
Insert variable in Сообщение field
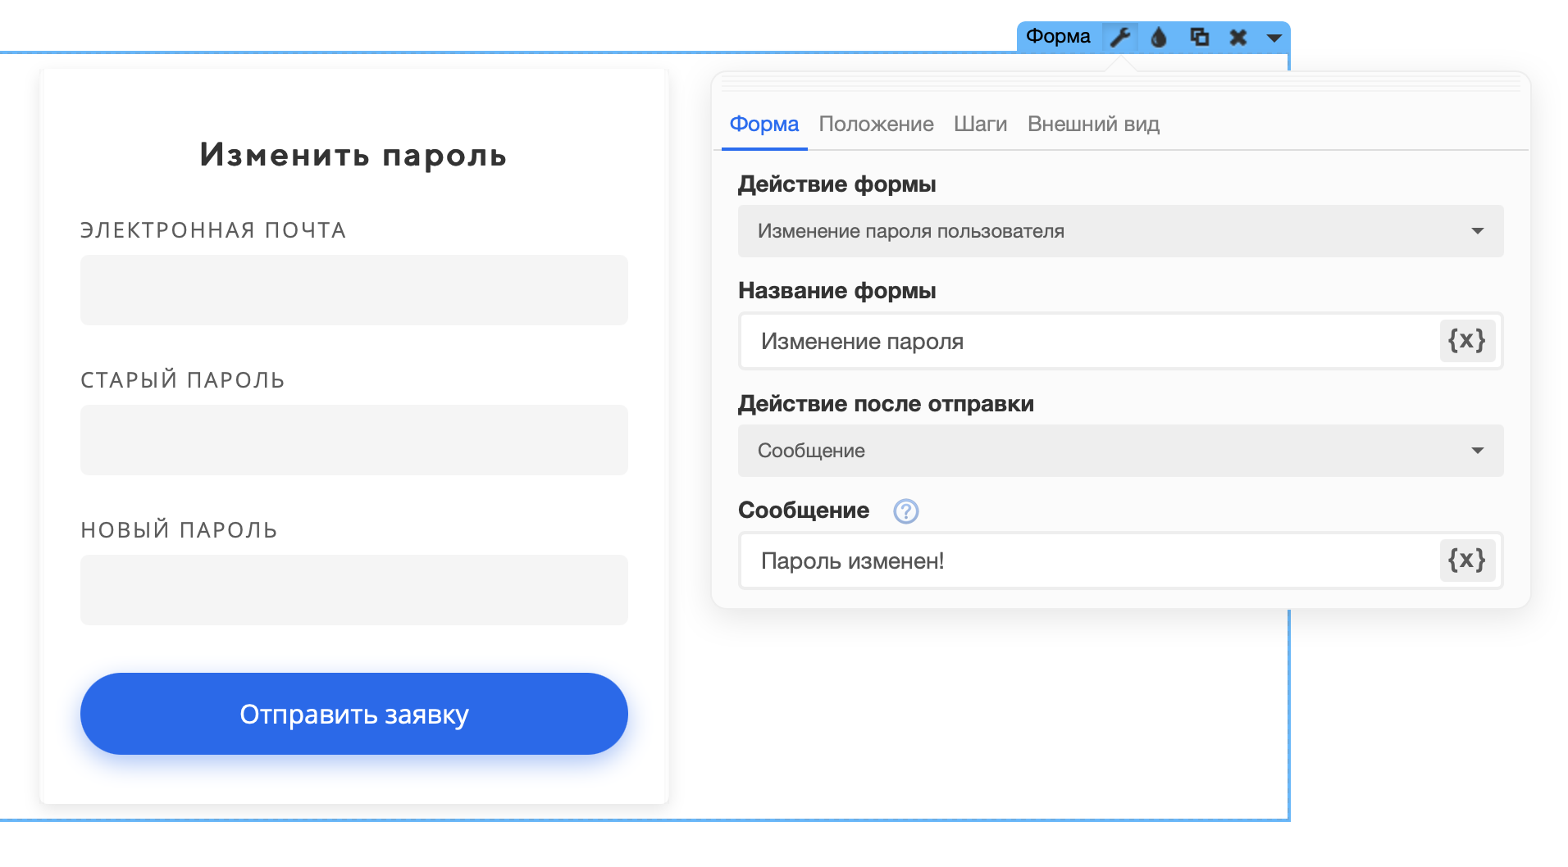click(x=1467, y=561)
